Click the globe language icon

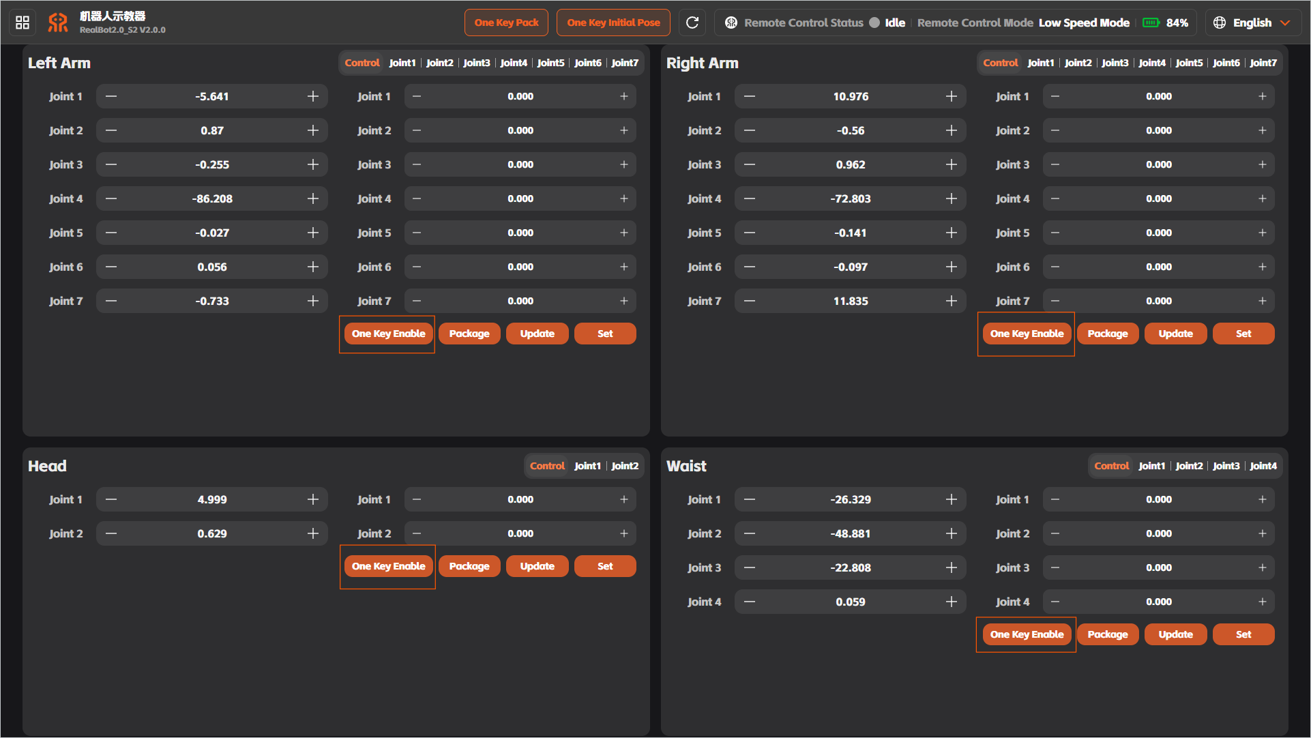click(x=1220, y=23)
